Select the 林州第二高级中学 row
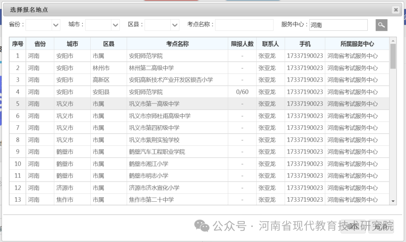This screenshot has width=406, height=242. (x=199, y=68)
